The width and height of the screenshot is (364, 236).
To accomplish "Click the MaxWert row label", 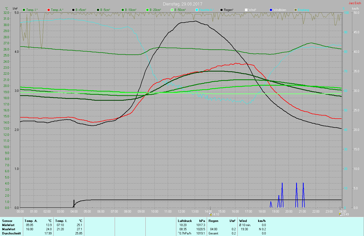I will point(8,229).
